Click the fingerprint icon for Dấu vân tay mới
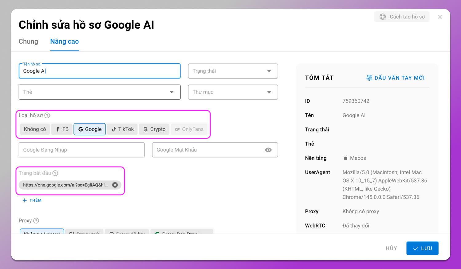Viewport: 461px width, 269px height. (x=369, y=78)
